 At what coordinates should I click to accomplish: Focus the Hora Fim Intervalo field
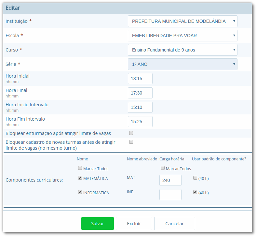140,122
